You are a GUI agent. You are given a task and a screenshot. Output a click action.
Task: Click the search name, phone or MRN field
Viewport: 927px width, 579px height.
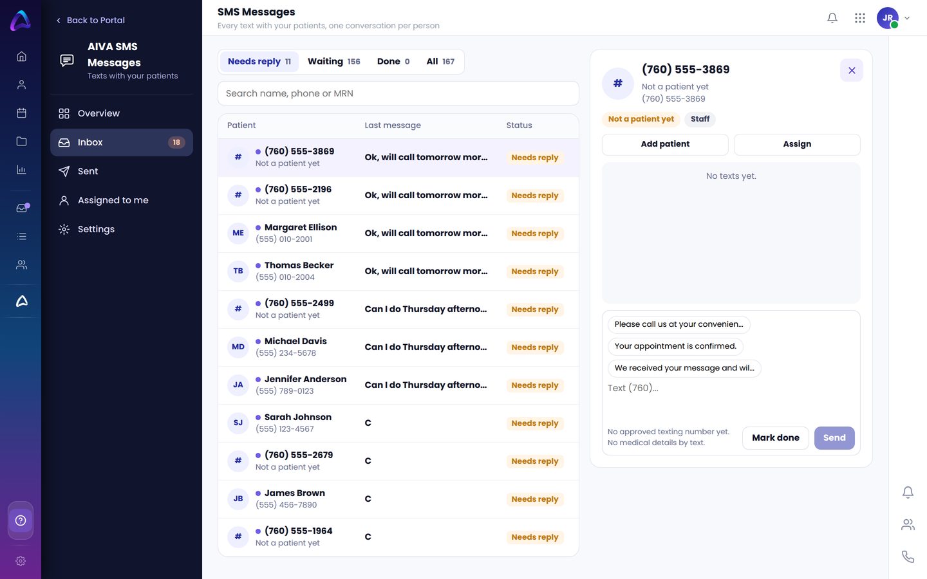[398, 93]
